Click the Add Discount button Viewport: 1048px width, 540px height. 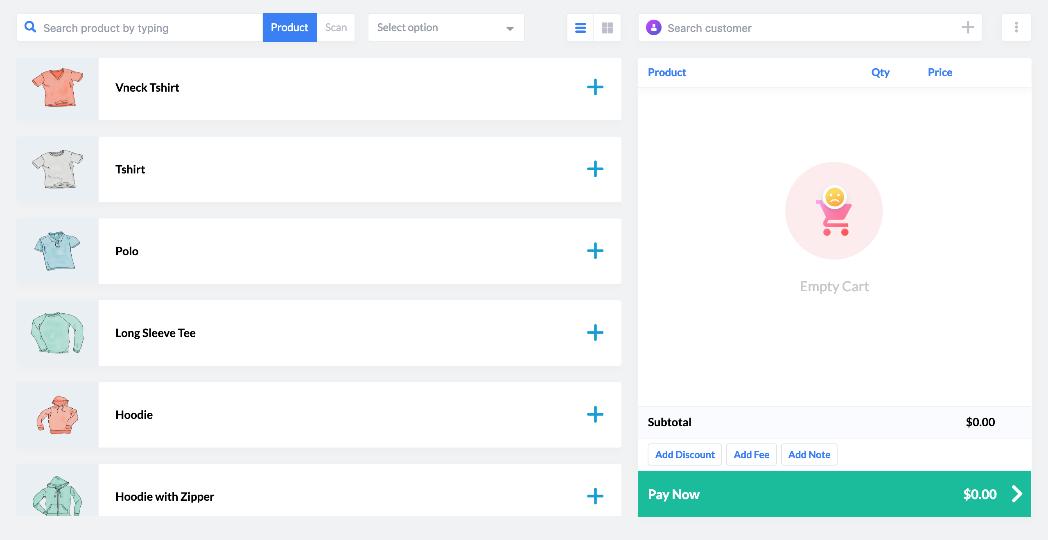(685, 454)
